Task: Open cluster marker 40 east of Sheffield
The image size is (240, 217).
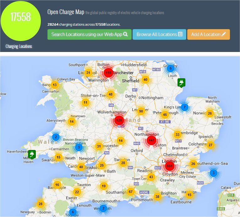Action: point(145,80)
